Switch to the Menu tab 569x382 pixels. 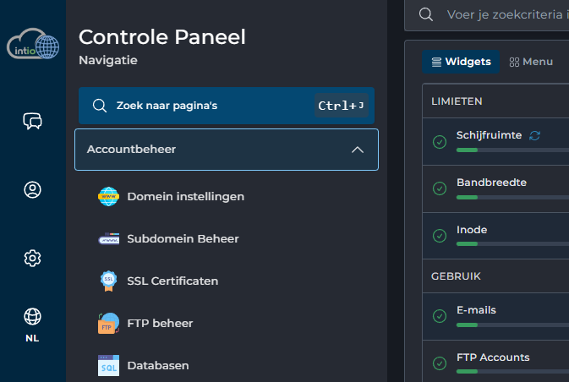click(x=531, y=62)
